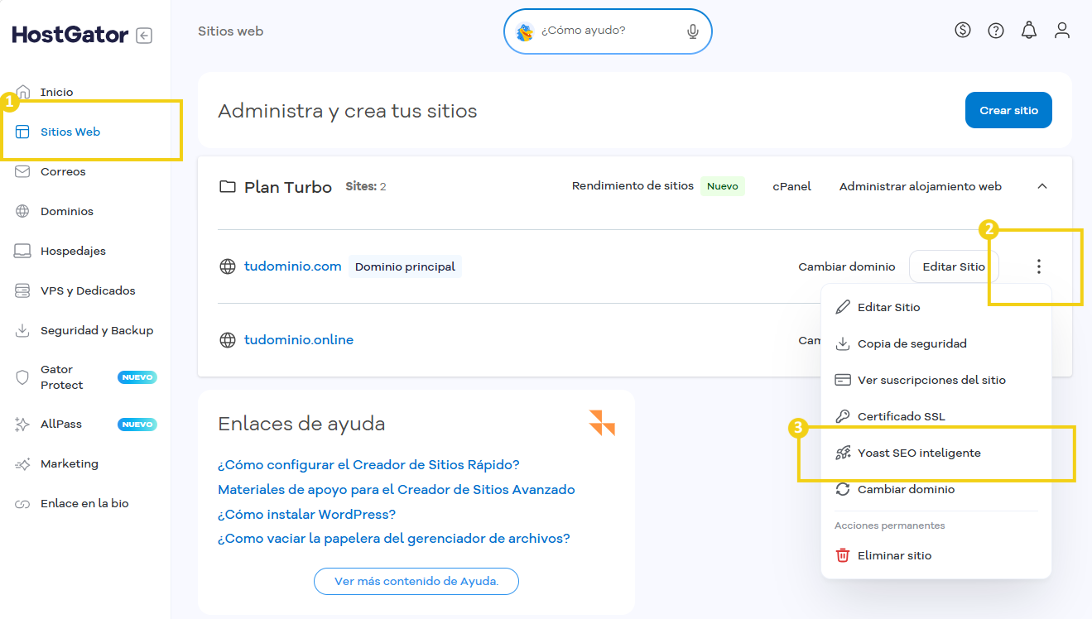Select Copia de seguridad in the menu
Screen dimensions: 1092x619
coord(936,343)
